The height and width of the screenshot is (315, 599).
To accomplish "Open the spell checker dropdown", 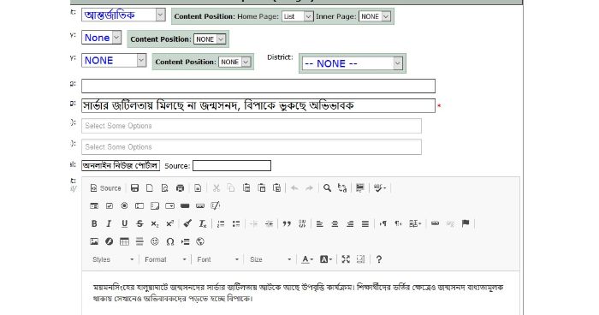I will coord(380,188).
